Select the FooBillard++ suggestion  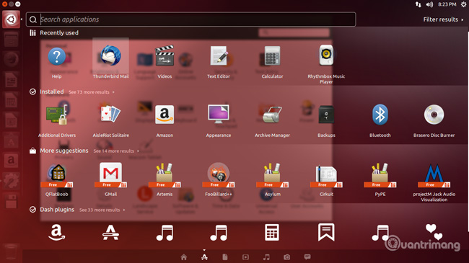click(219, 175)
